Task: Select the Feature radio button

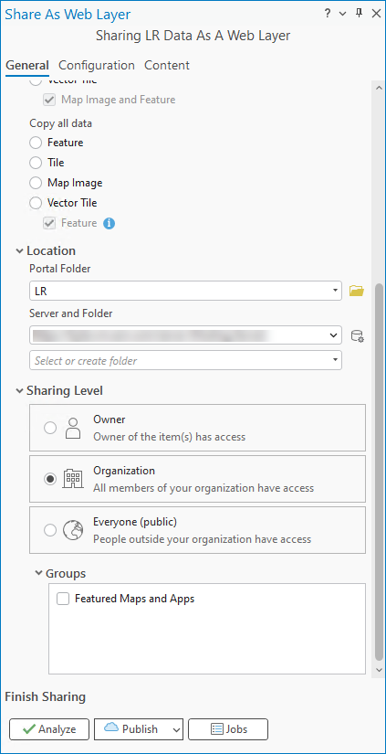Action: coord(36,143)
